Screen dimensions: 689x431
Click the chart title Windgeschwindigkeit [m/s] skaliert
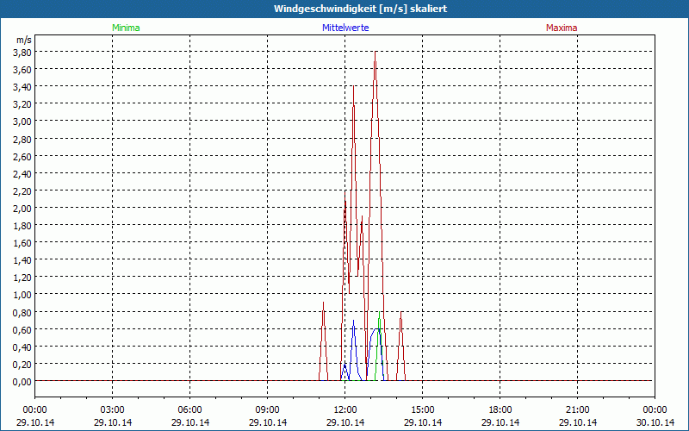360,9
